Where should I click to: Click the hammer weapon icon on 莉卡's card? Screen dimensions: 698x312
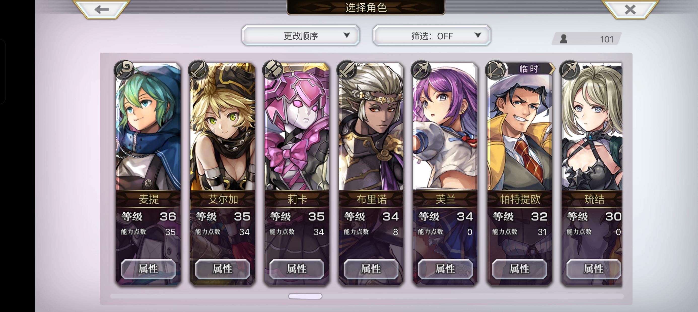pos(273,70)
